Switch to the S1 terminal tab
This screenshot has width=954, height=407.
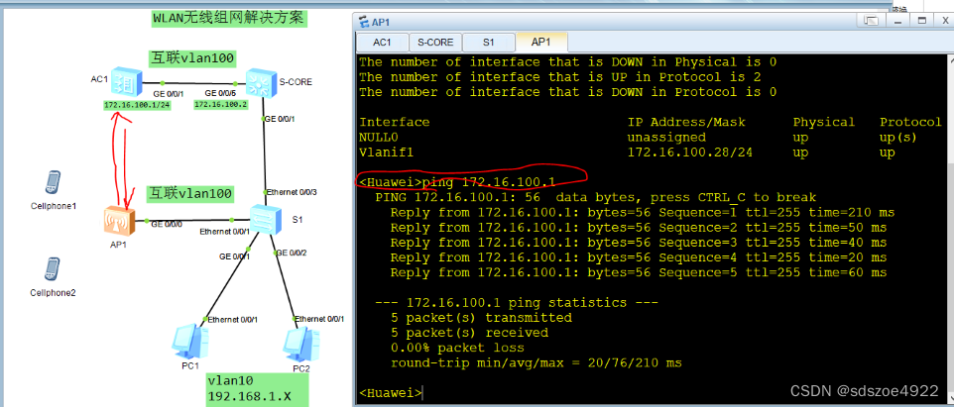(489, 43)
